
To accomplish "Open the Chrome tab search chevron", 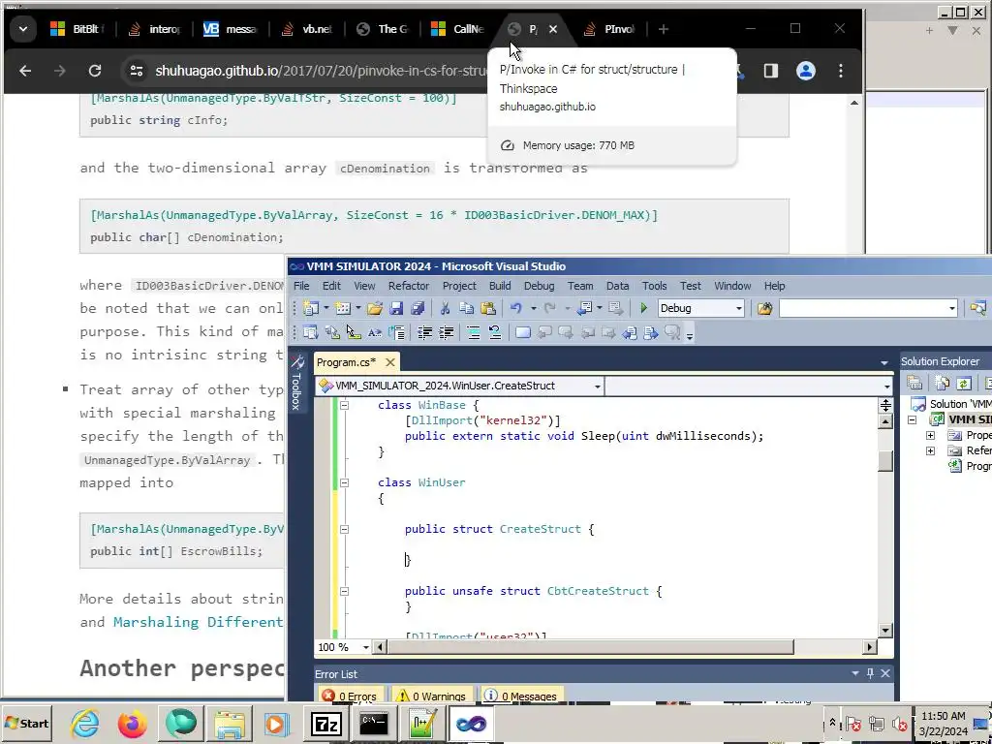I will pos(23,29).
